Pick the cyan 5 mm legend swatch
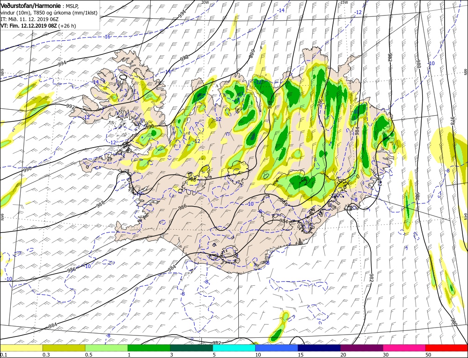This screenshot has height=358, width=468. (x=234, y=348)
